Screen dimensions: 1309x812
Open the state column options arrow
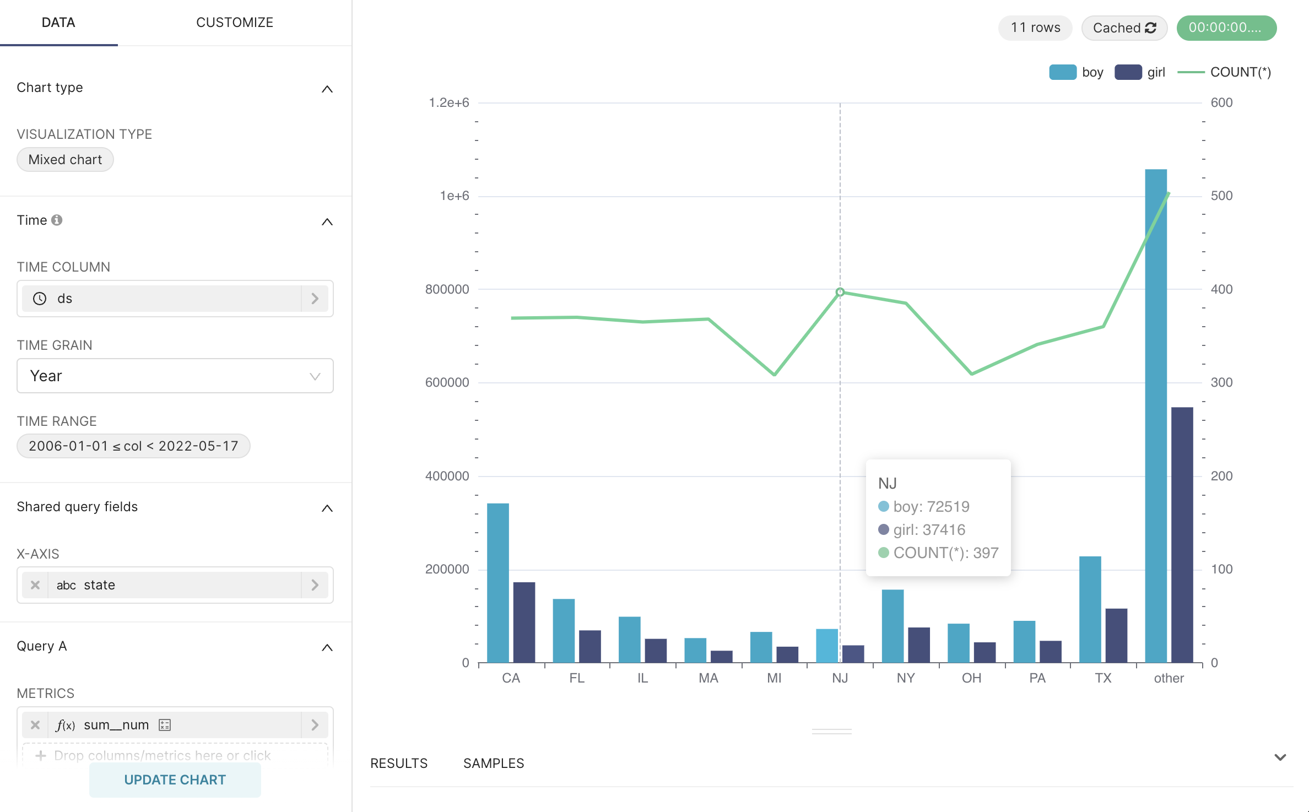tap(315, 585)
